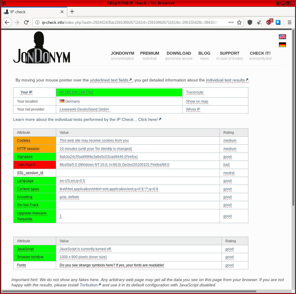The height and width of the screenshot is (294, 296).
Task: Go to the CHECK IT! anonymity test
Action: (260, 53)
